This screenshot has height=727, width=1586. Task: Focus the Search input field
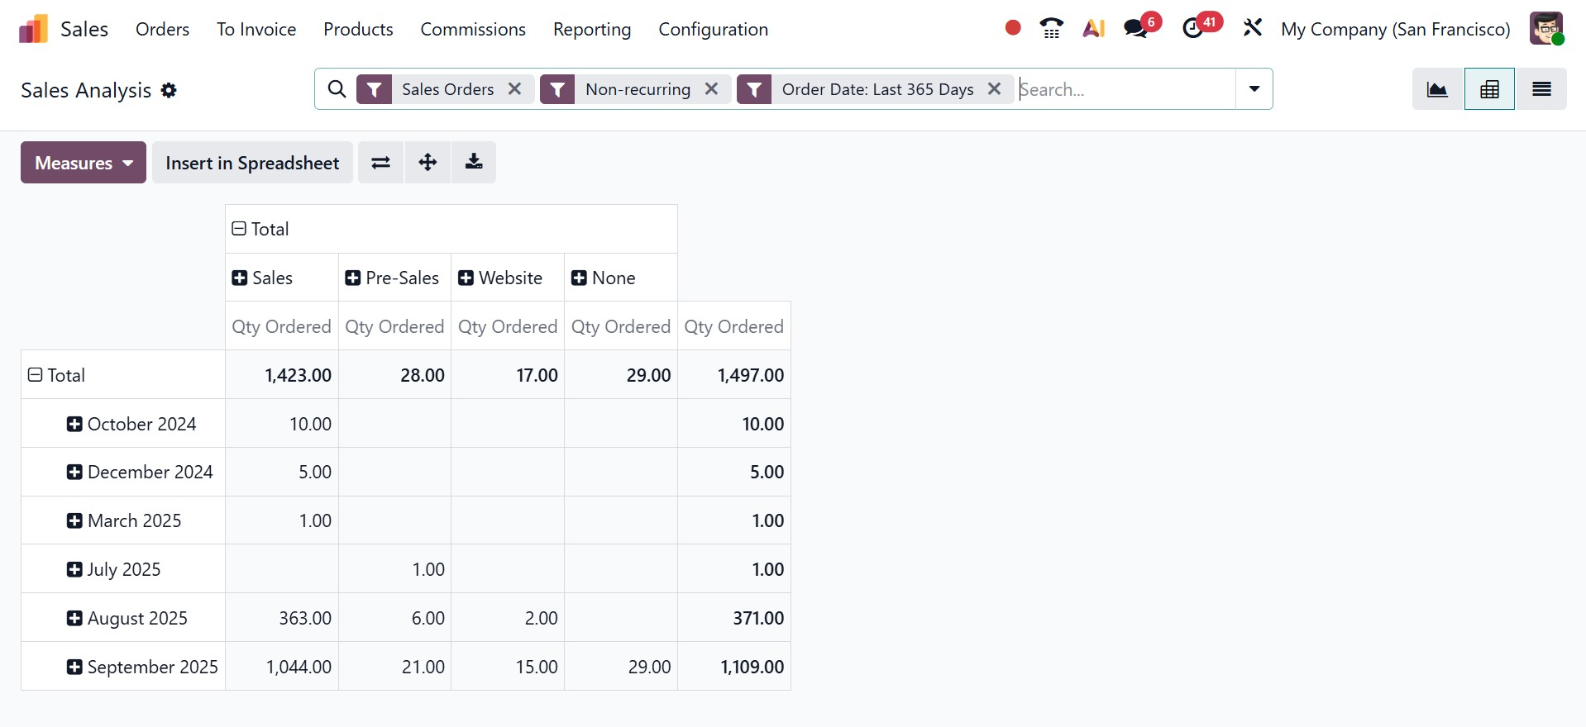pos(1125,89)
